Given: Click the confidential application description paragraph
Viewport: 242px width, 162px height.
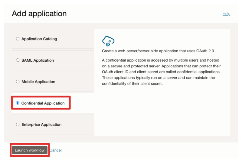Looking at the screenshot, I should (161, 72).
